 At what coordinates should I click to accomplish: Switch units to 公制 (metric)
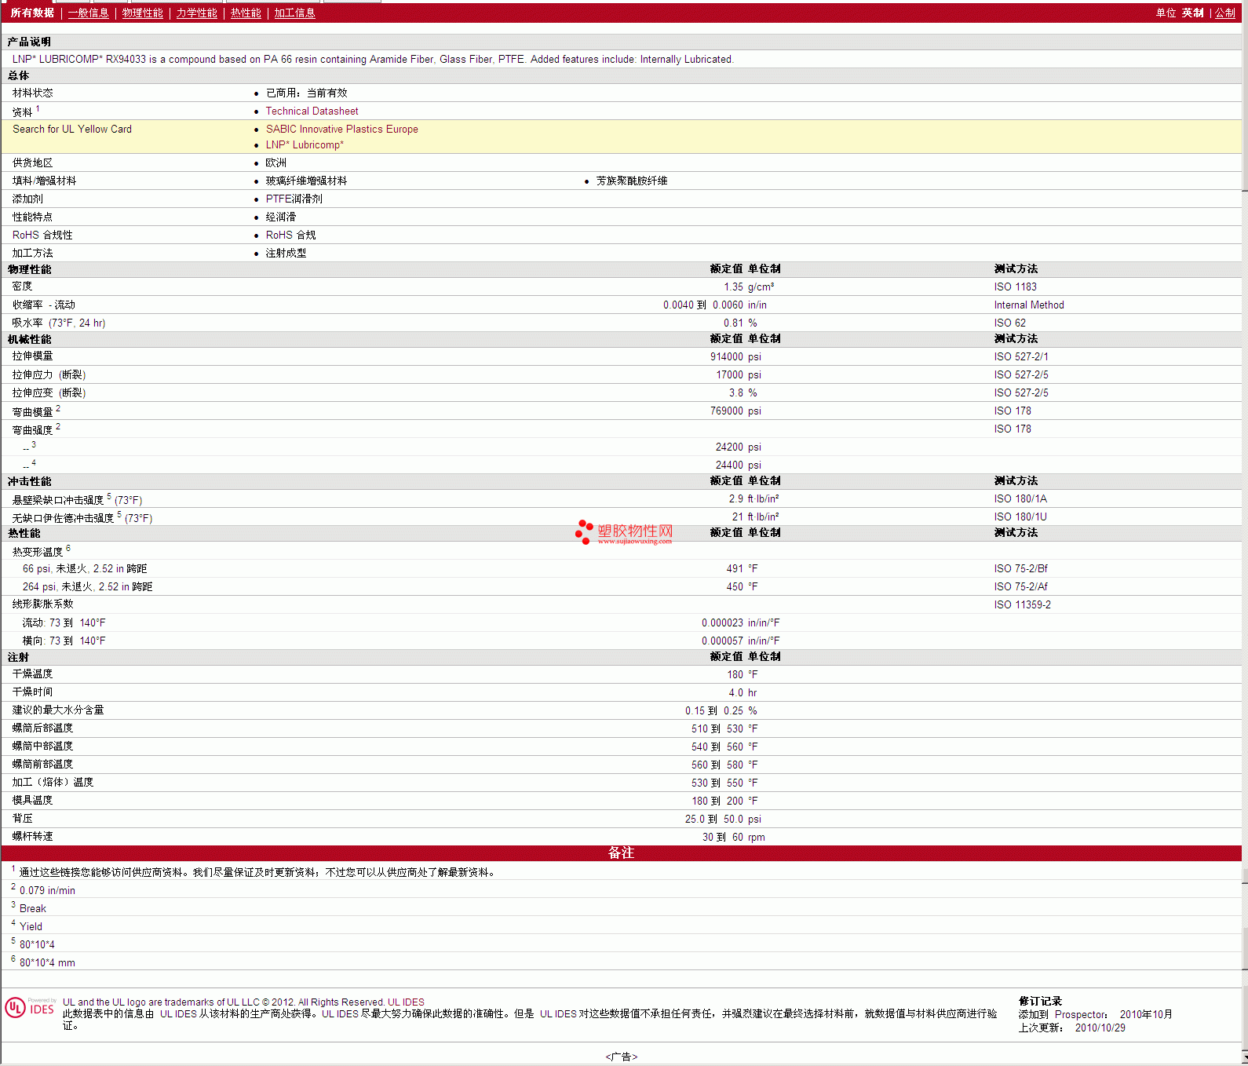1224,13
